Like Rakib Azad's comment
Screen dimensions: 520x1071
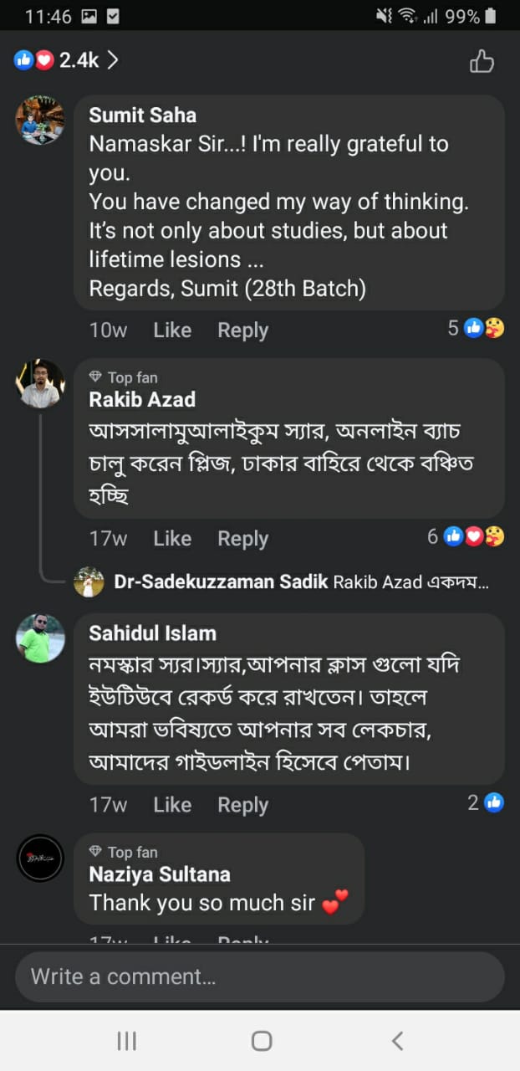coord(172,539)
